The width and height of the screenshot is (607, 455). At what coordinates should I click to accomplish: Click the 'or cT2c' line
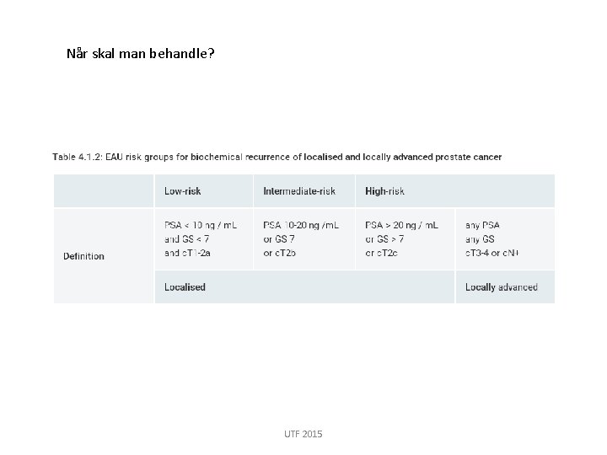[x=381, y=253]
